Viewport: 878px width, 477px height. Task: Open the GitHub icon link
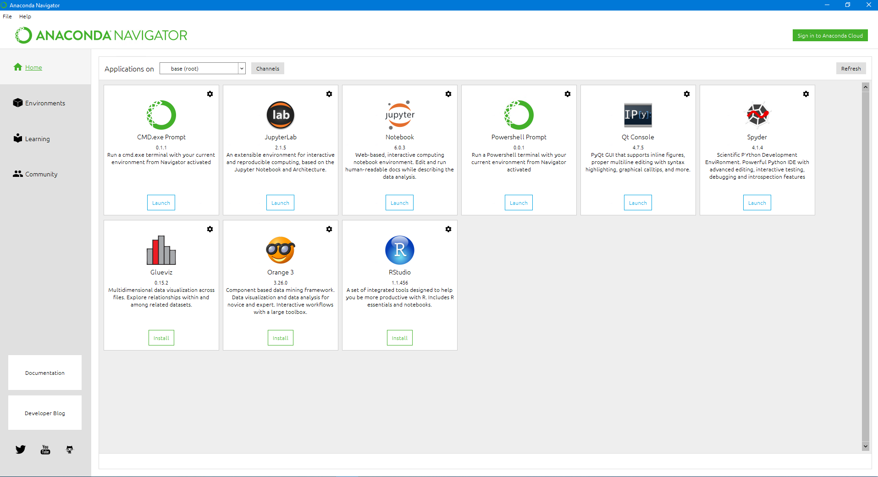70,450
